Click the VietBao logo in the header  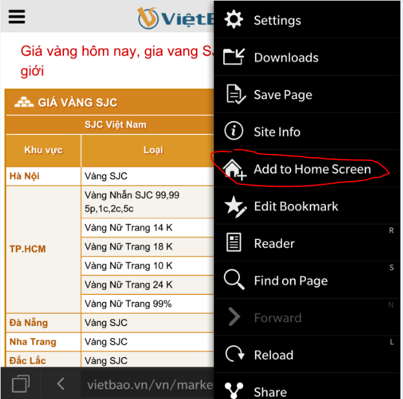[x=176, y=18]
